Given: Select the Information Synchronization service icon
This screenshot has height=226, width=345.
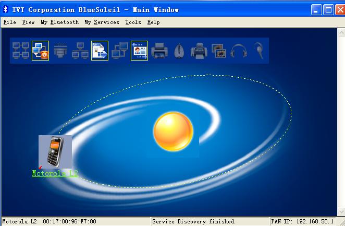Looking at the screenshot, I should click(120, 51).
